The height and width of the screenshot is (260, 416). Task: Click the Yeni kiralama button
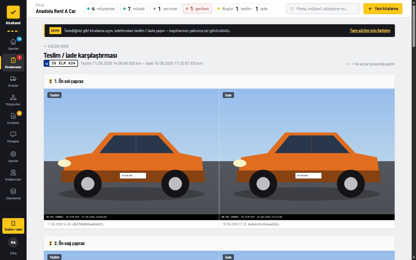click(383, 9)
